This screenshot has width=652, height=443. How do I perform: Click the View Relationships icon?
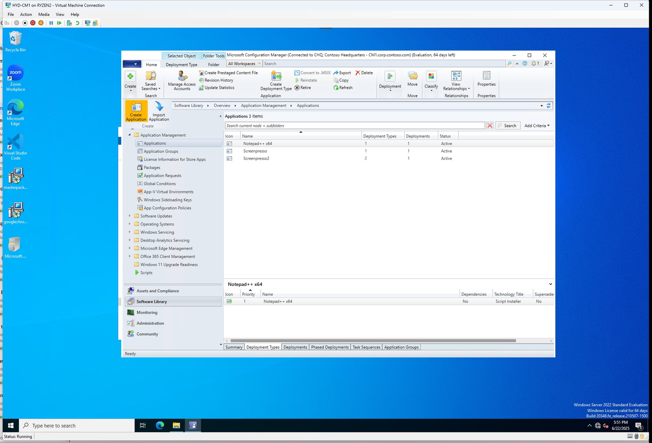click(456, 81)
